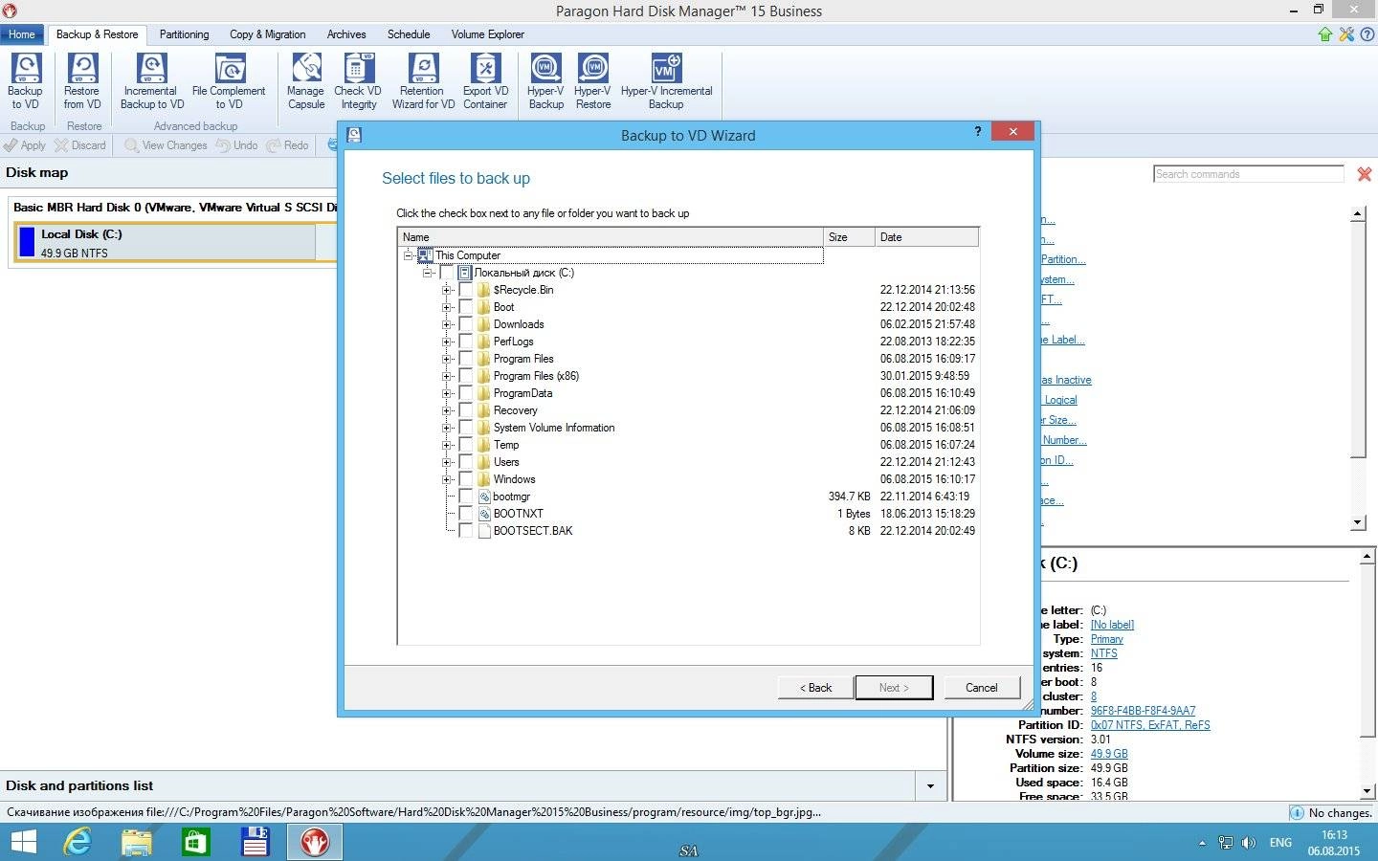Open settings tools icon top right
1378x861 pixels.
1346,34
